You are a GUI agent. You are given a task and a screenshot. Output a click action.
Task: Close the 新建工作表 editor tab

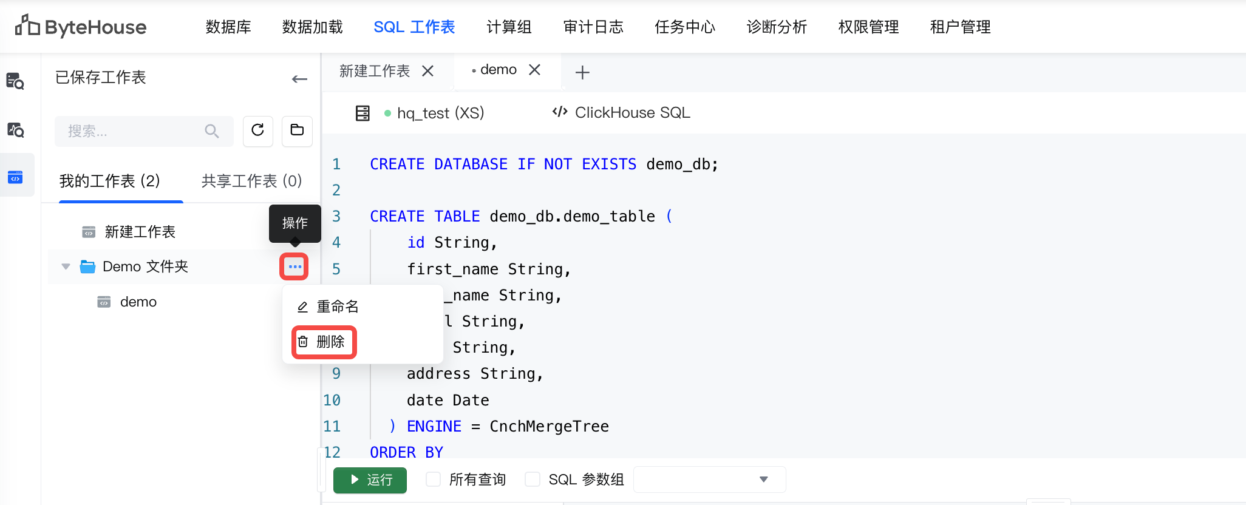coord(428,71)
